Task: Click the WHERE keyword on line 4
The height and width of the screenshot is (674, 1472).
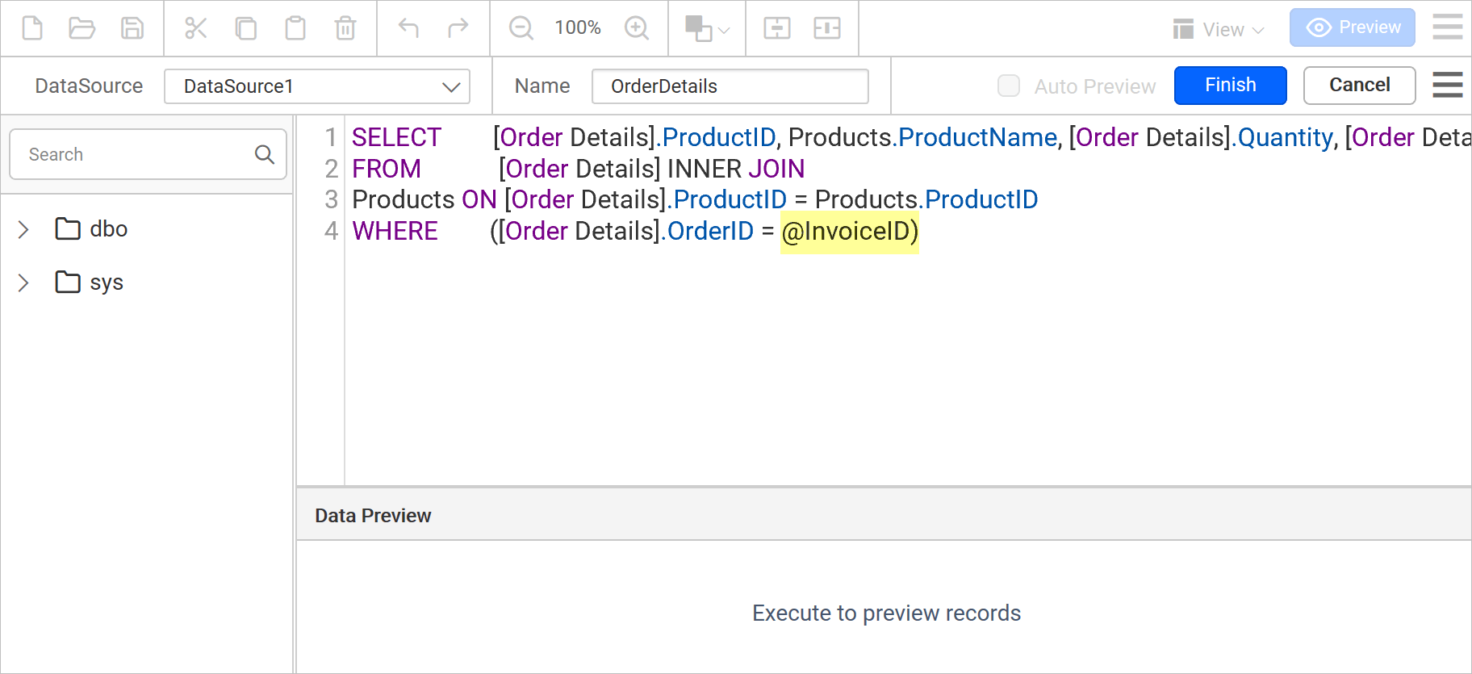Action: coord(395,231)
